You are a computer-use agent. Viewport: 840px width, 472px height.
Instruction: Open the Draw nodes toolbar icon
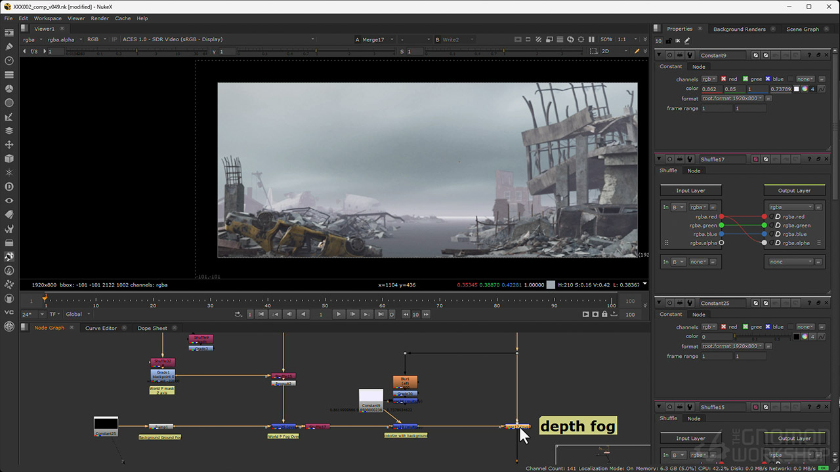click(x=9, y=47)
